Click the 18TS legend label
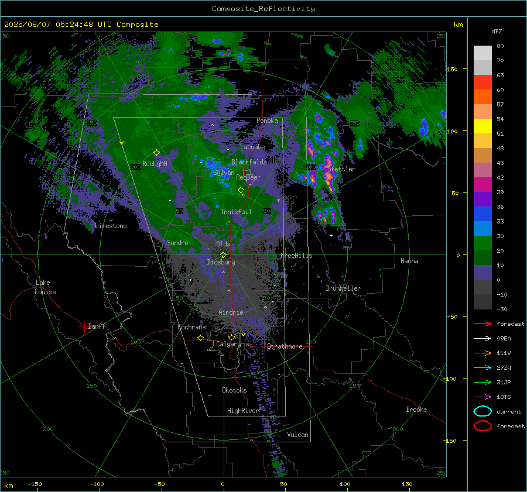Viewport: 527px width, 492px height. (x=504, y=397)
